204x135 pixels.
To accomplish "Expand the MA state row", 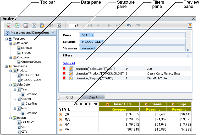I will (x=60, y=120).
